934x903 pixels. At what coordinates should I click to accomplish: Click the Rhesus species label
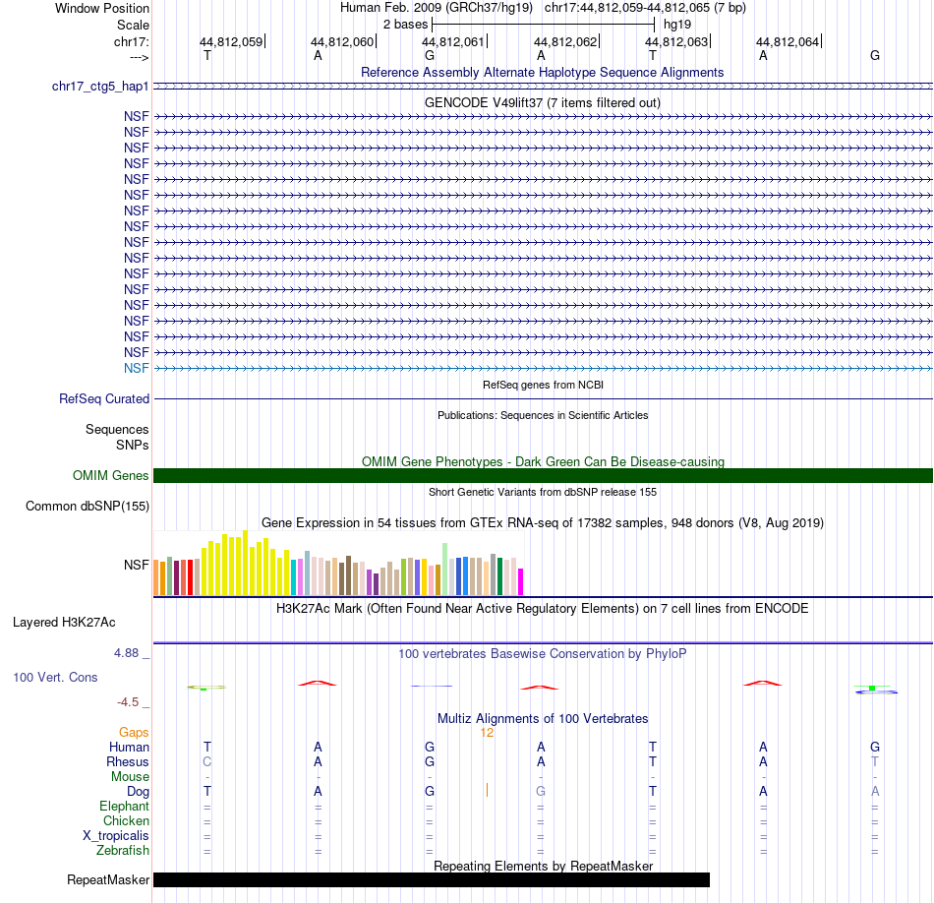(x=128, y=761)
